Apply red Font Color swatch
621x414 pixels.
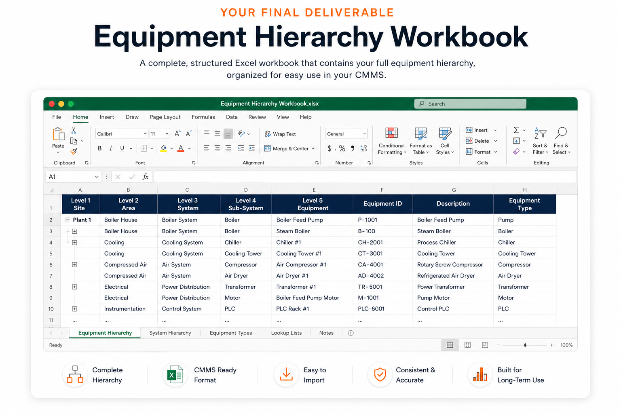point(181,148)
